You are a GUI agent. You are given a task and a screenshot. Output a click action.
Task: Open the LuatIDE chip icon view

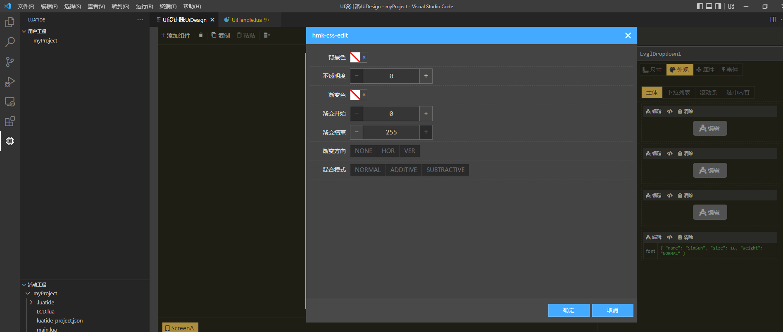click(10, 141)
